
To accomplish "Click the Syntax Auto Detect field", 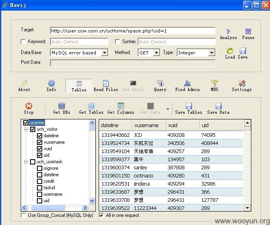I will click(x=177, y=42).
